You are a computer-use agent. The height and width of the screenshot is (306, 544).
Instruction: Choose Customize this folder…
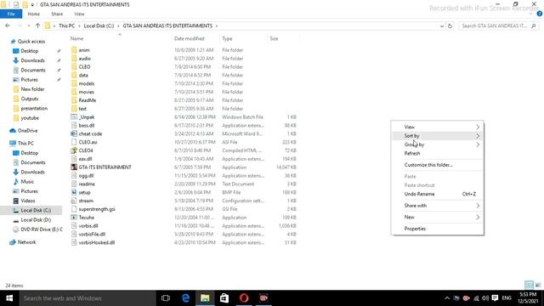(438, 165)
